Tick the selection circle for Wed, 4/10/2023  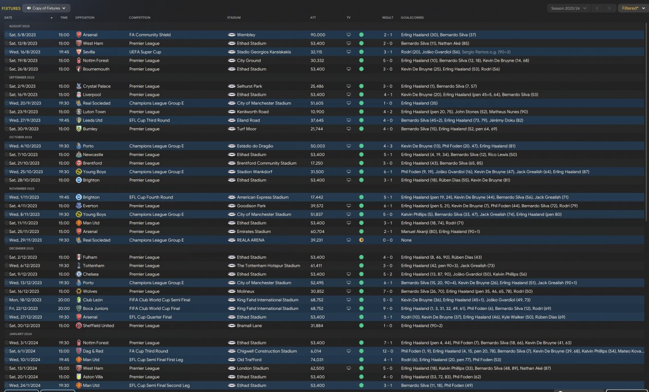pos(7,146)
